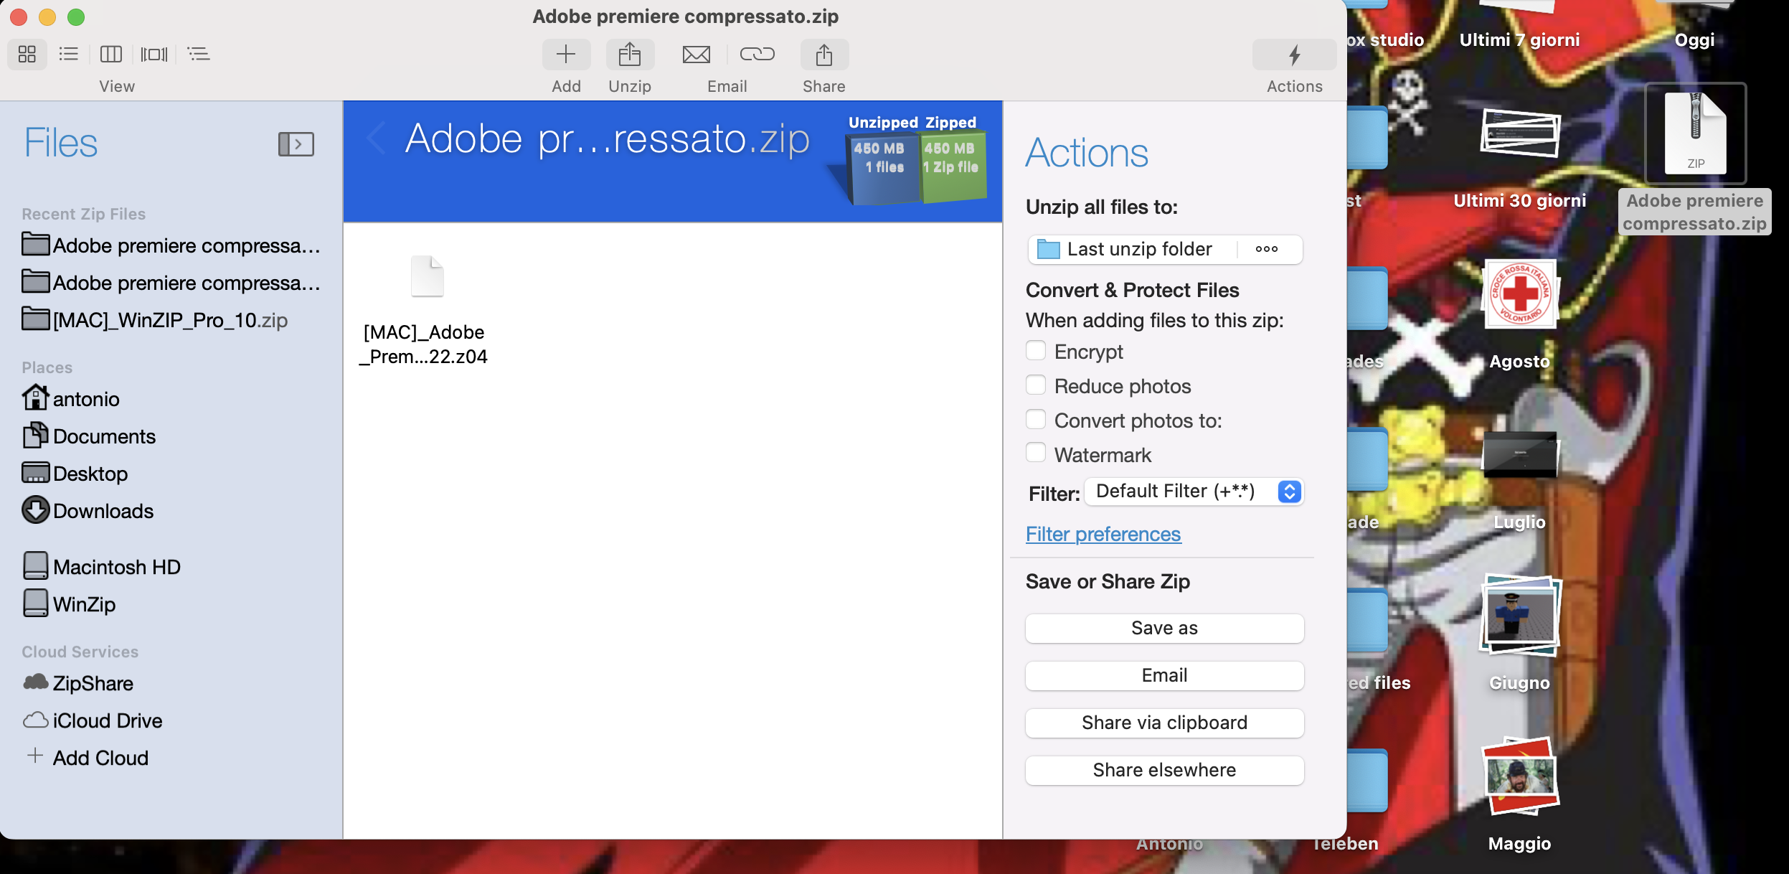Open ZipShare cloud service
Viewport: 1789px width, 874px height.
pyautogui.click(x=77, y=682)
